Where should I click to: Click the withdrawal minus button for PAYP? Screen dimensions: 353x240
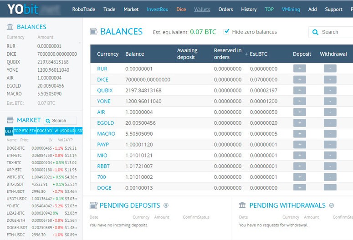pos(330,144)
